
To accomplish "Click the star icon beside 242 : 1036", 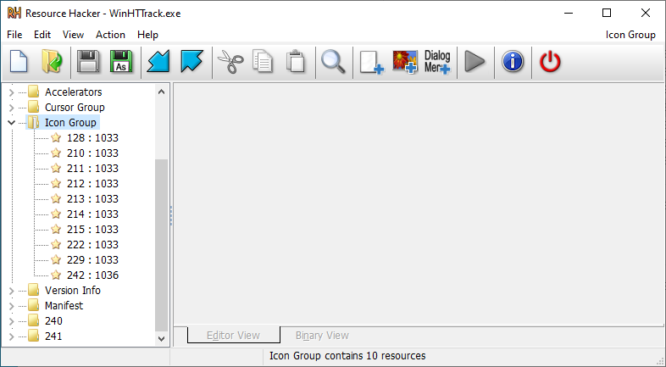I will coord(56,275).
